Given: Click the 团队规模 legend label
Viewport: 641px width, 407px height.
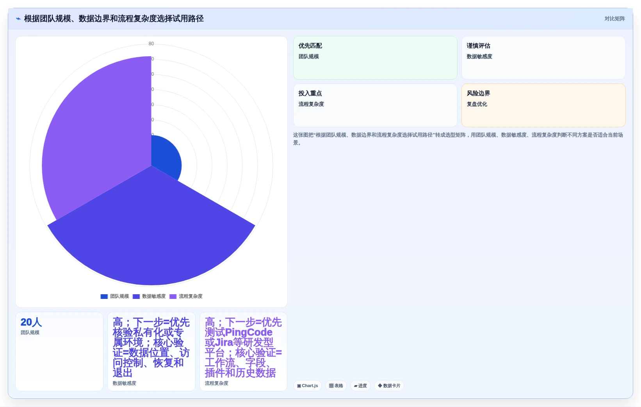Looking at the screenshot, I should coord(119,297).
